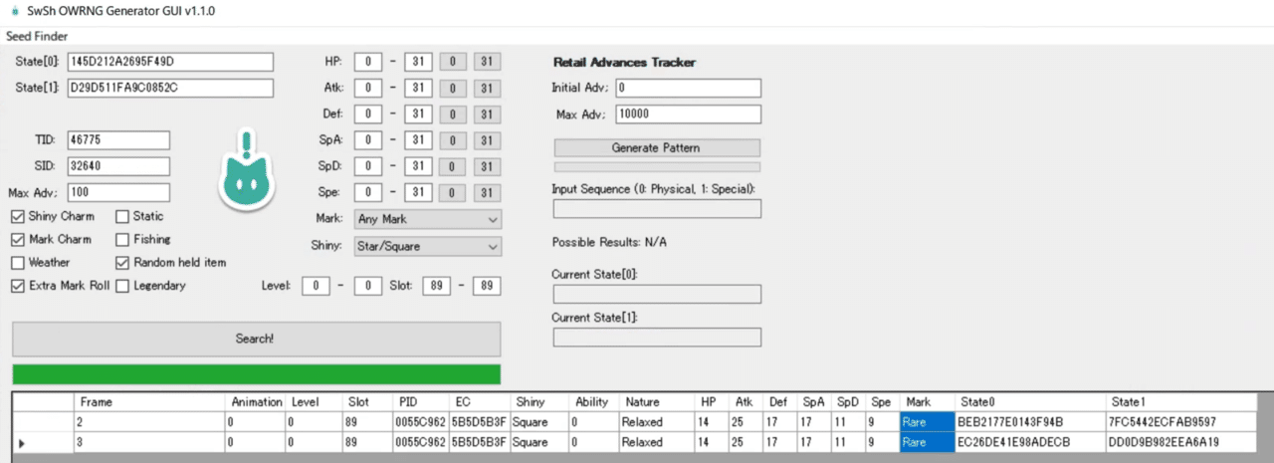Toggle the Mark Charm checkbox
The width and height of the screenshot is (1274, 463).
coord(18,239)
